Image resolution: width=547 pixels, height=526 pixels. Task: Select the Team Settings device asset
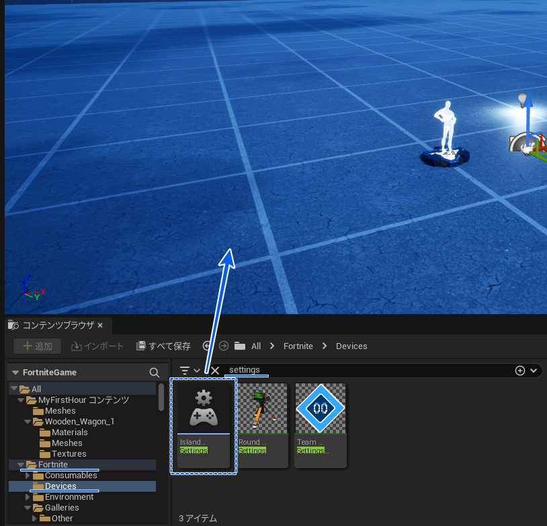(321, 425)
